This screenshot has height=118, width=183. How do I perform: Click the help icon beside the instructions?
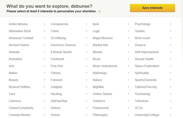[99, 11]
